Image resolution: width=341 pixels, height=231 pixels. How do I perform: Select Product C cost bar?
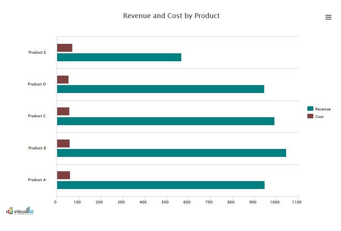[x=63, y=112]
